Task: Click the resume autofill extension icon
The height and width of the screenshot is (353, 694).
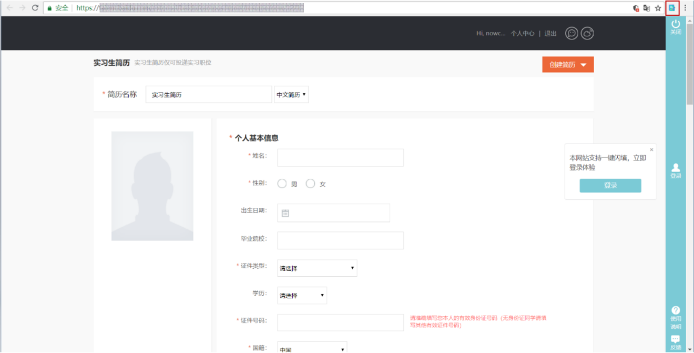Action: (672, 8)
